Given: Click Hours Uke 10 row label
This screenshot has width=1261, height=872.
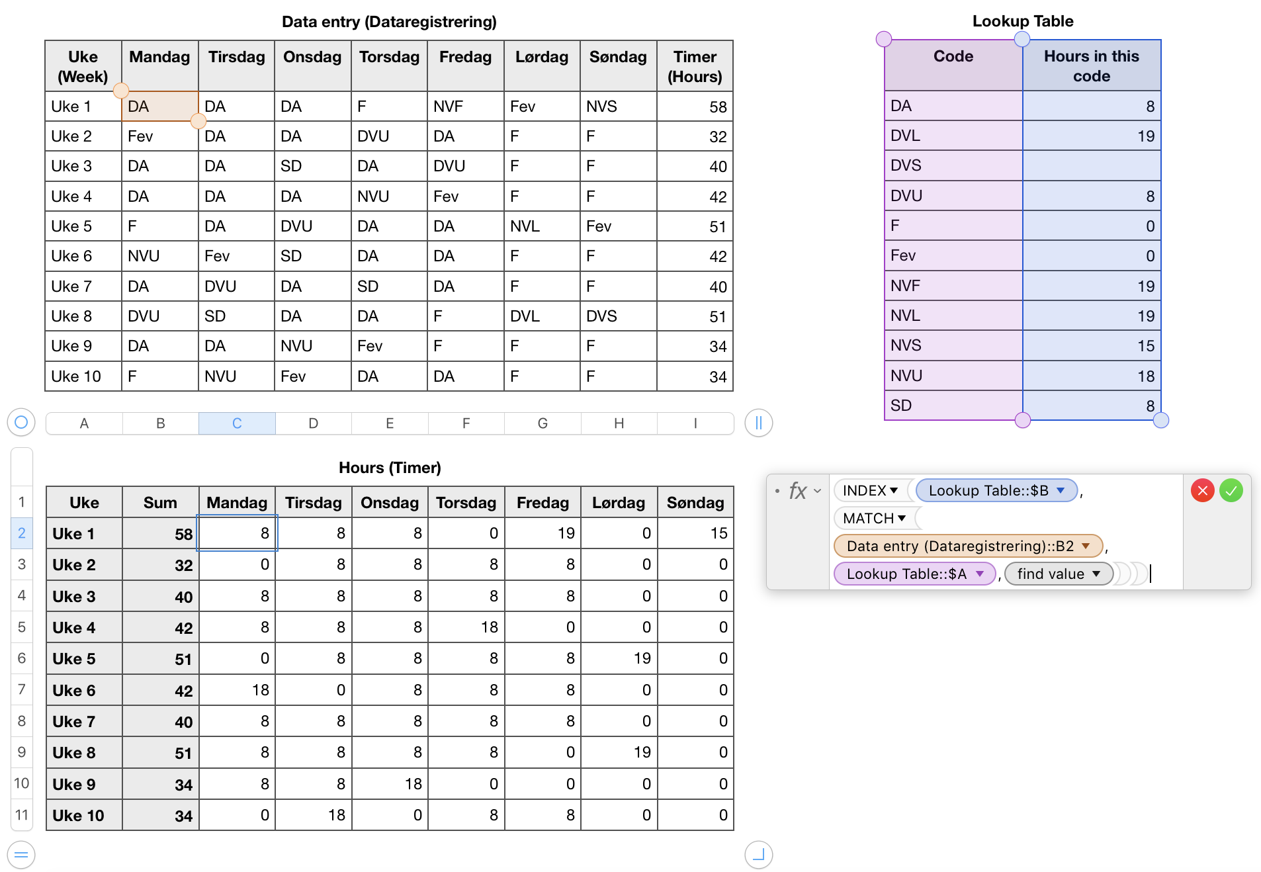Looking at the screenshot, I should [84, 815].
